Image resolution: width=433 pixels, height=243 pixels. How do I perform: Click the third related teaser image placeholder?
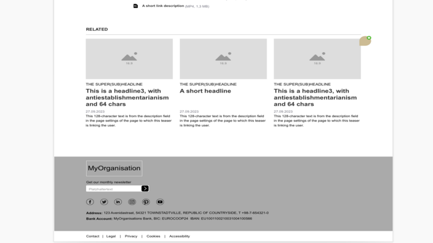click(317, 59)
